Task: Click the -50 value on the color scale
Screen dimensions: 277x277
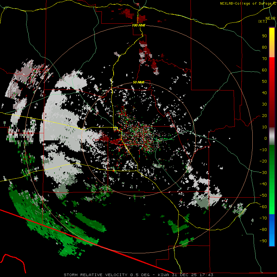Action: (263, 195)
